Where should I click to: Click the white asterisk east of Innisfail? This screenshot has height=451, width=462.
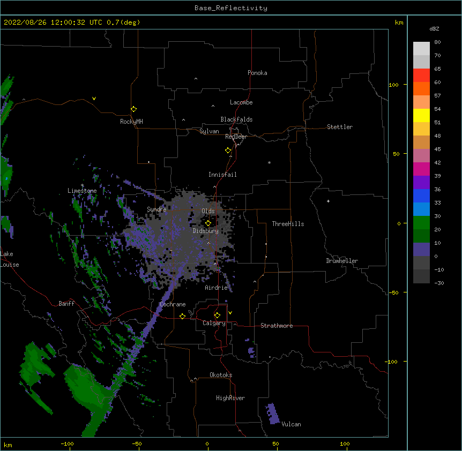pos(269,162)
